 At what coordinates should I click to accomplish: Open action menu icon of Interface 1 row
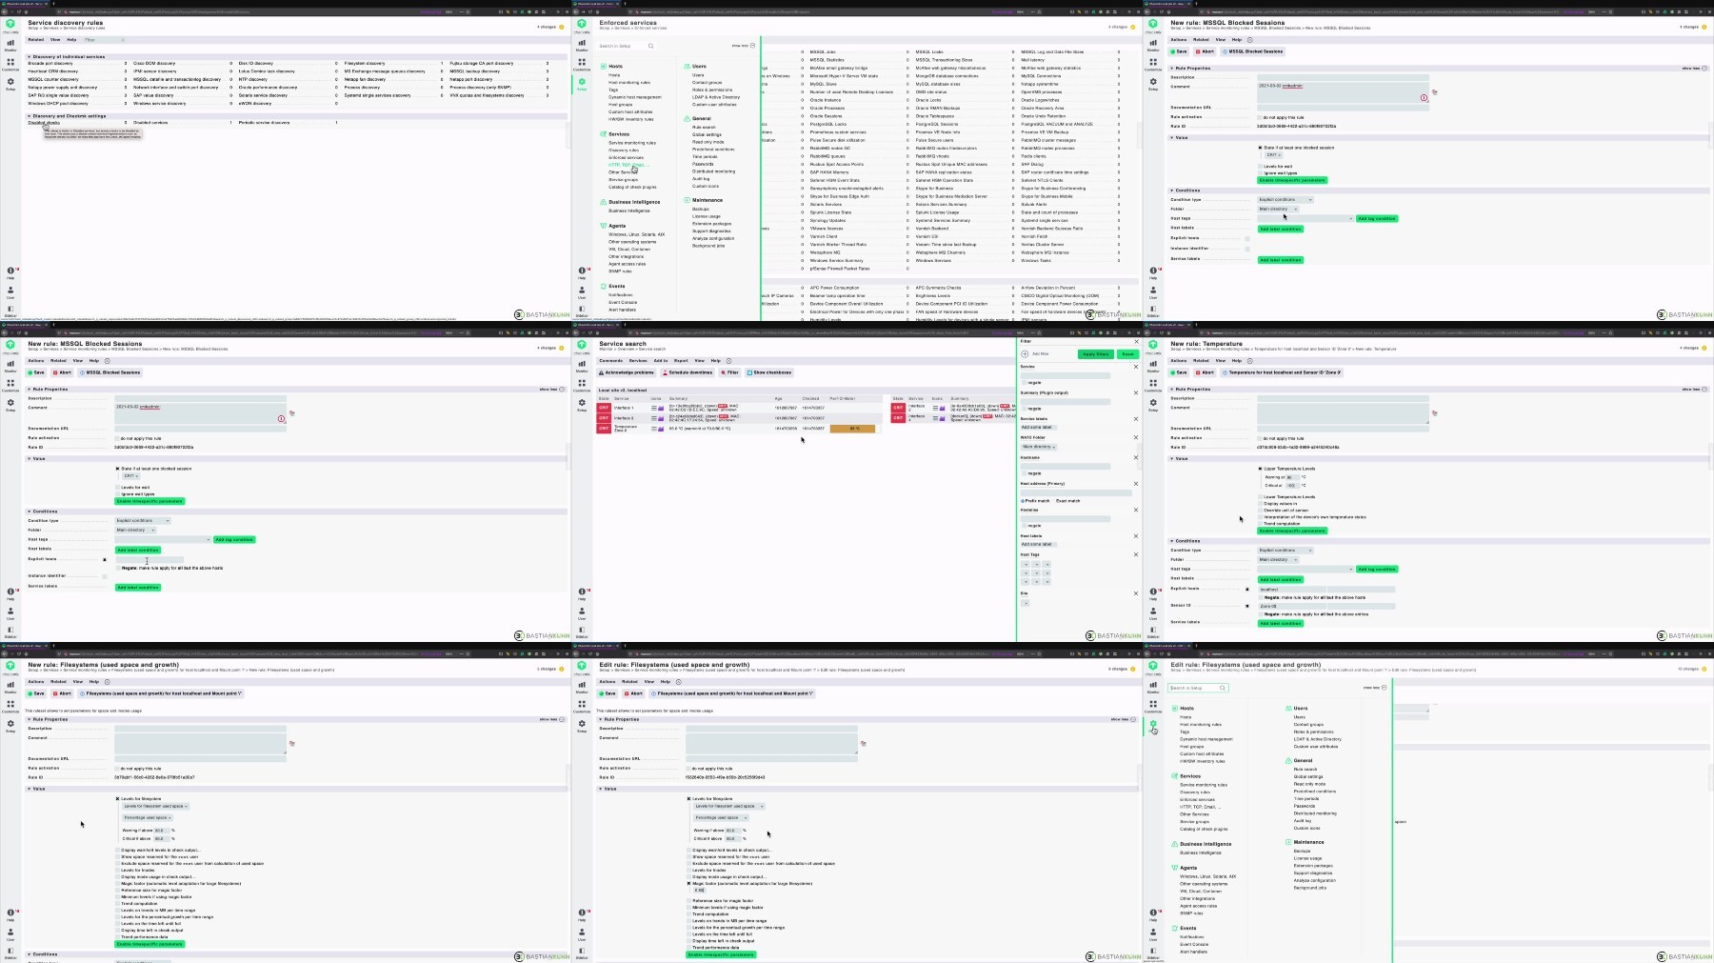(653, 408)
